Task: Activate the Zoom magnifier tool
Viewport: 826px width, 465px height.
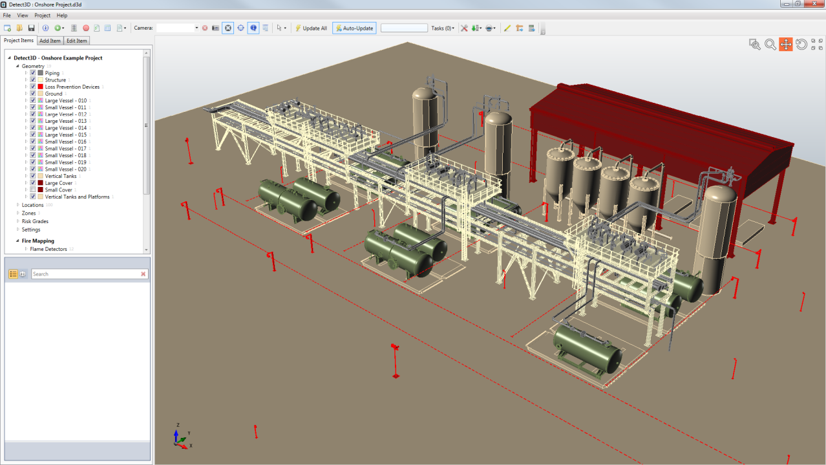Action: click(770, 44)
